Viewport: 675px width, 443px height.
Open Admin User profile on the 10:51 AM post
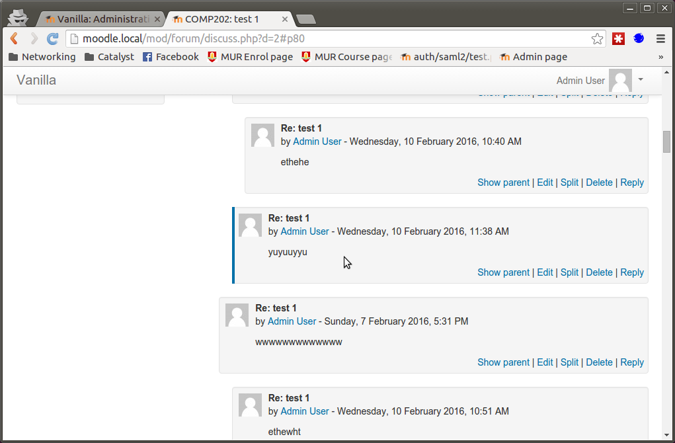pos(305,411)
